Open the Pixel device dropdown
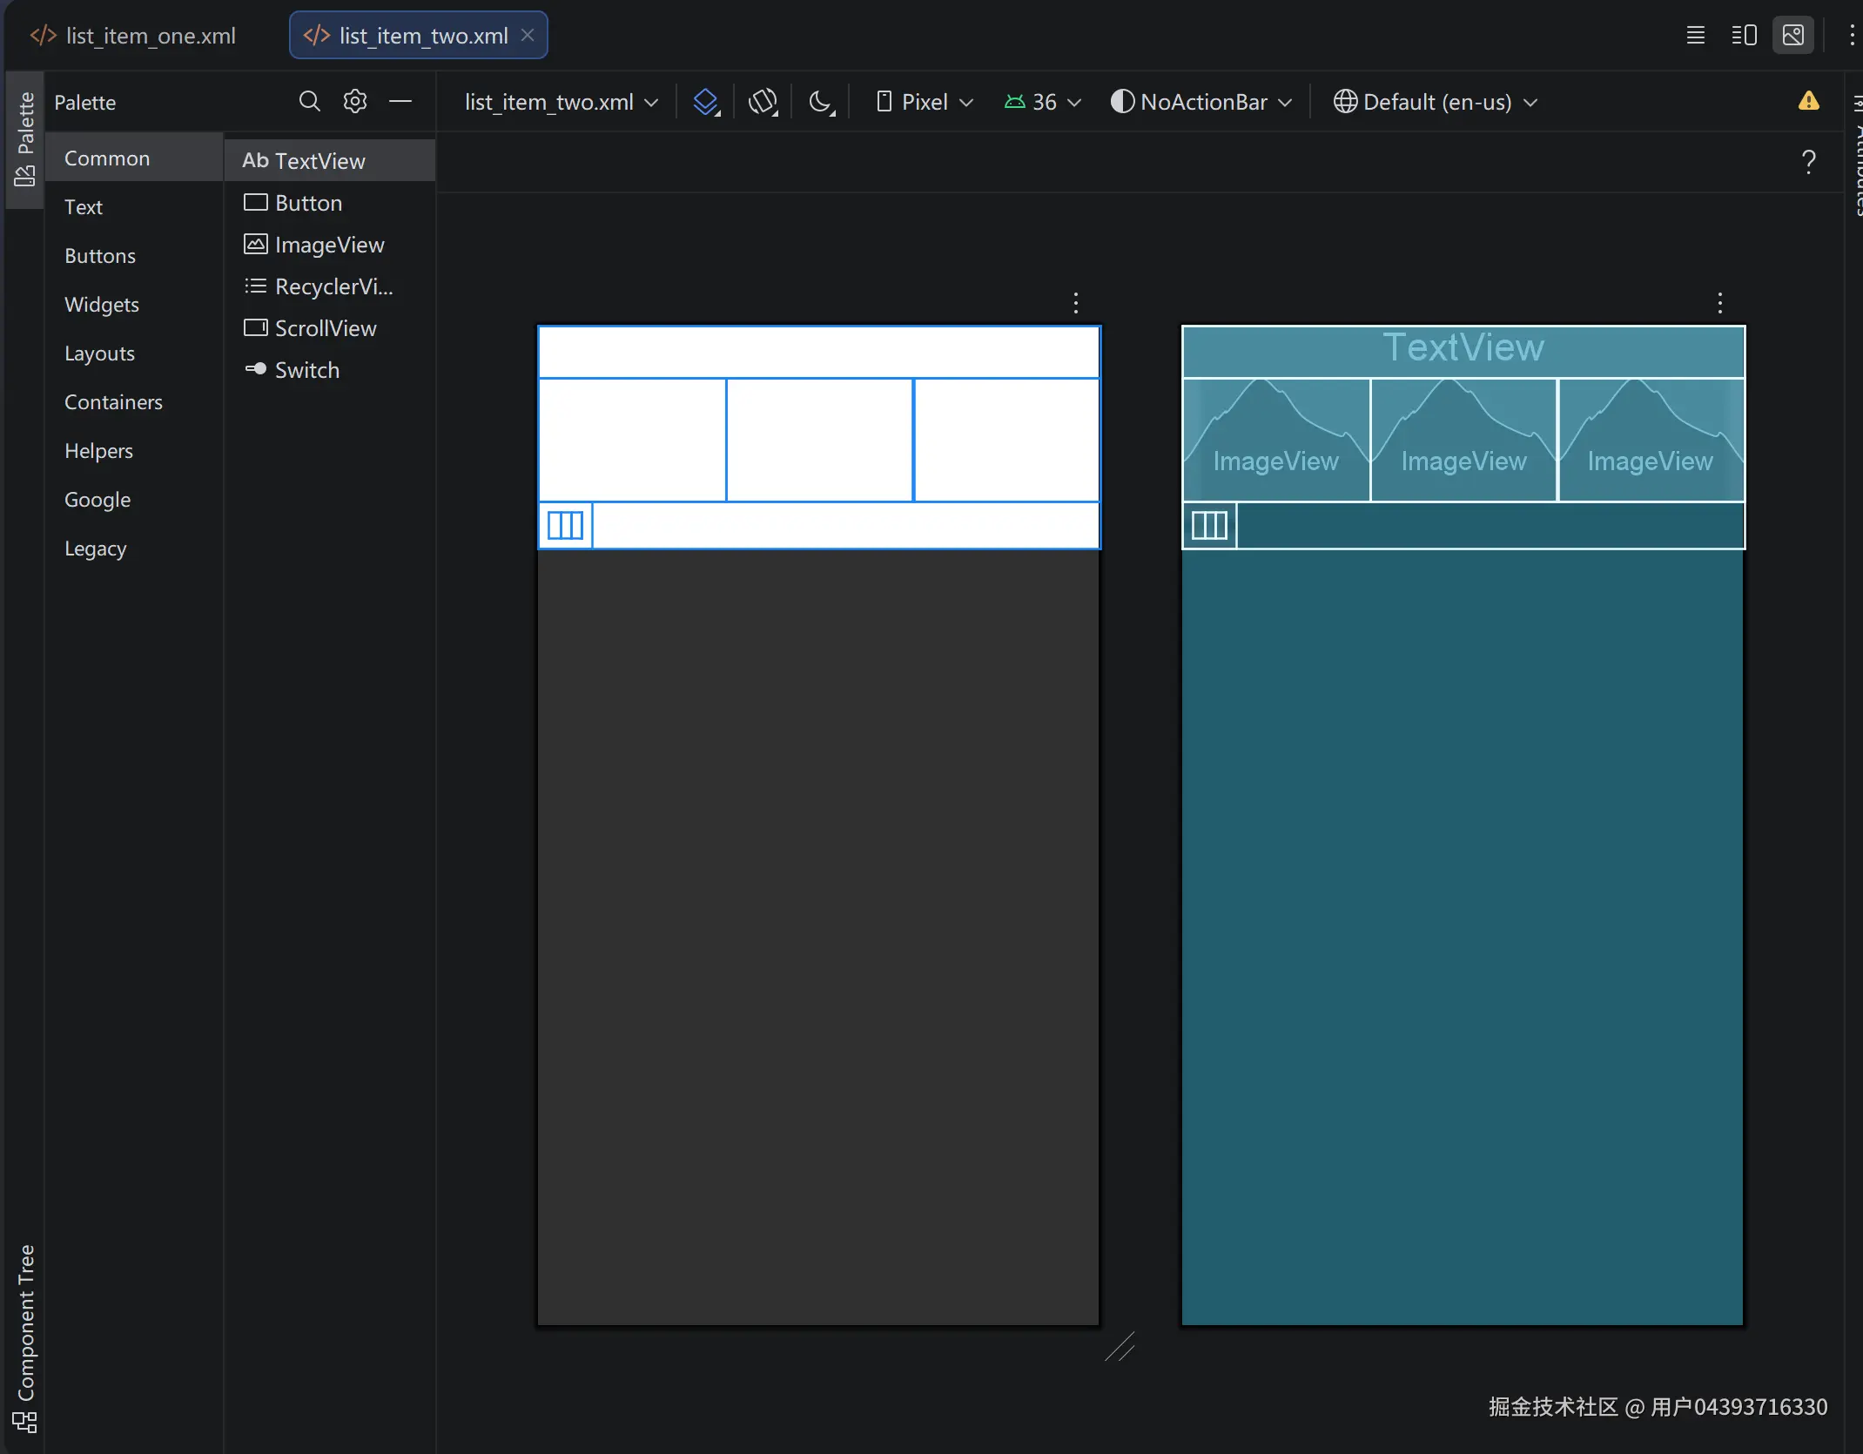 click(925, 102)
